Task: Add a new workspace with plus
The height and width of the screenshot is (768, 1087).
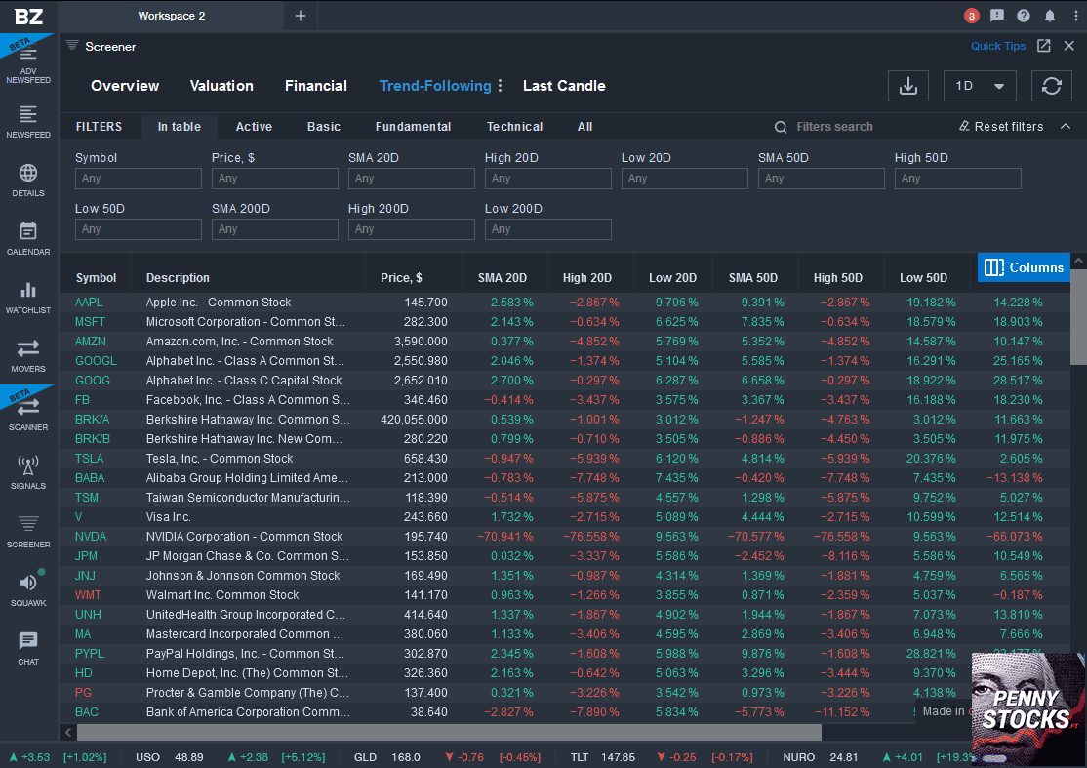Action: pyautogui.click(x=301, y=16)
